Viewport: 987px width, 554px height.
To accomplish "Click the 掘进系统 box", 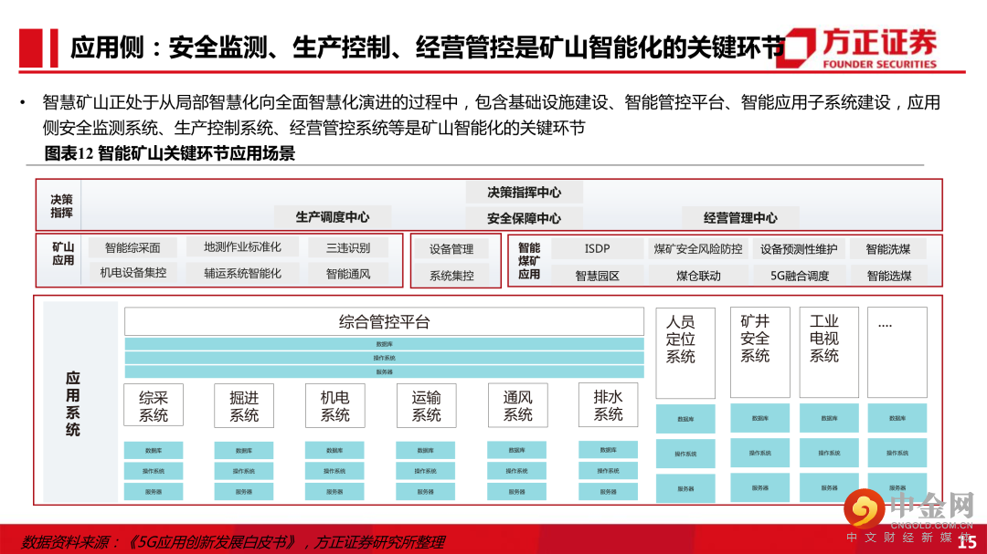I will coord(244,406).
